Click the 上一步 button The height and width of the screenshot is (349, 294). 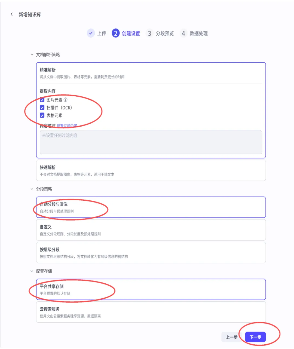coord(232,337)
